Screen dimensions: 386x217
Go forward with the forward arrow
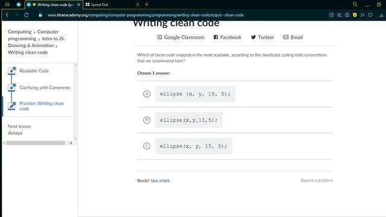[16, 14]
